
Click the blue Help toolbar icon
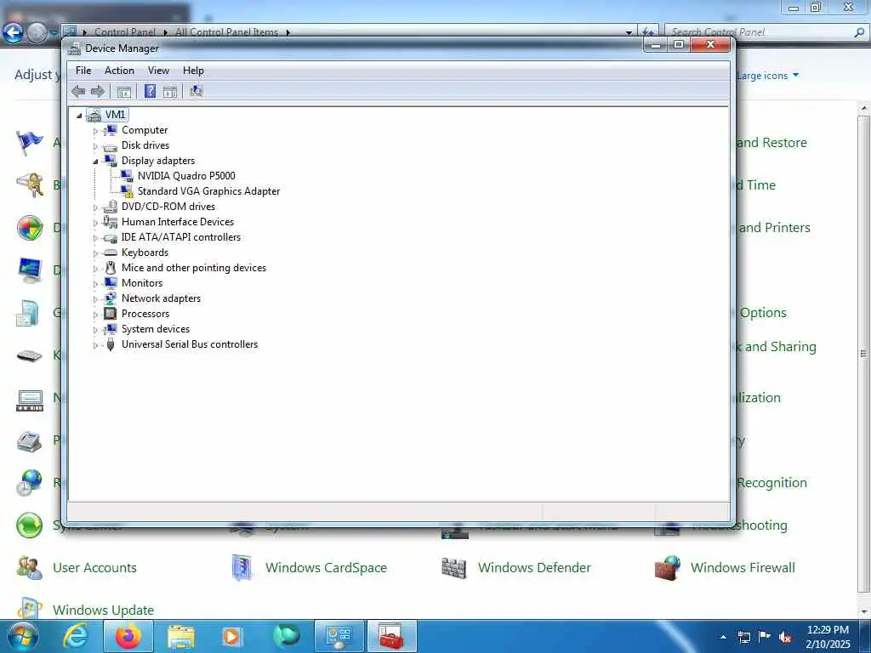pos(150,91)
